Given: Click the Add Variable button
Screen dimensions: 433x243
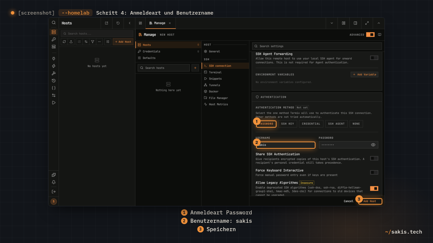Looking at the screenshot, I should tap(365, 75).
